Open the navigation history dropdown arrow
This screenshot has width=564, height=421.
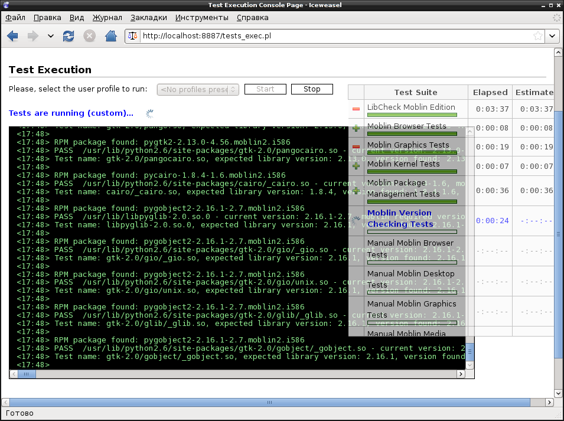point(51,36)
